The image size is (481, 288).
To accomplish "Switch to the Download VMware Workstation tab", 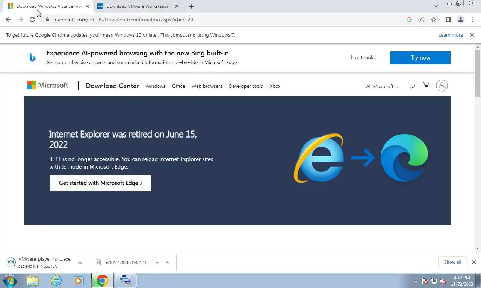I will point(138,6).
